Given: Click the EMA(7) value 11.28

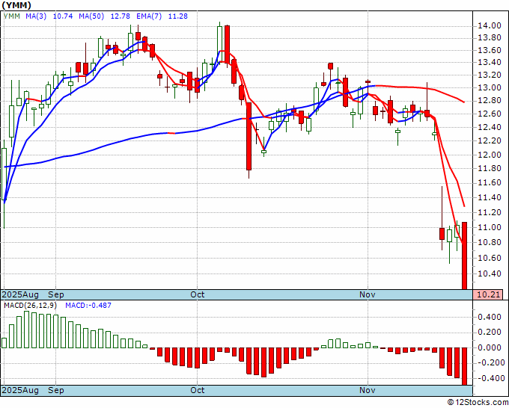Looking at the screenshot, I should (178, 16).
